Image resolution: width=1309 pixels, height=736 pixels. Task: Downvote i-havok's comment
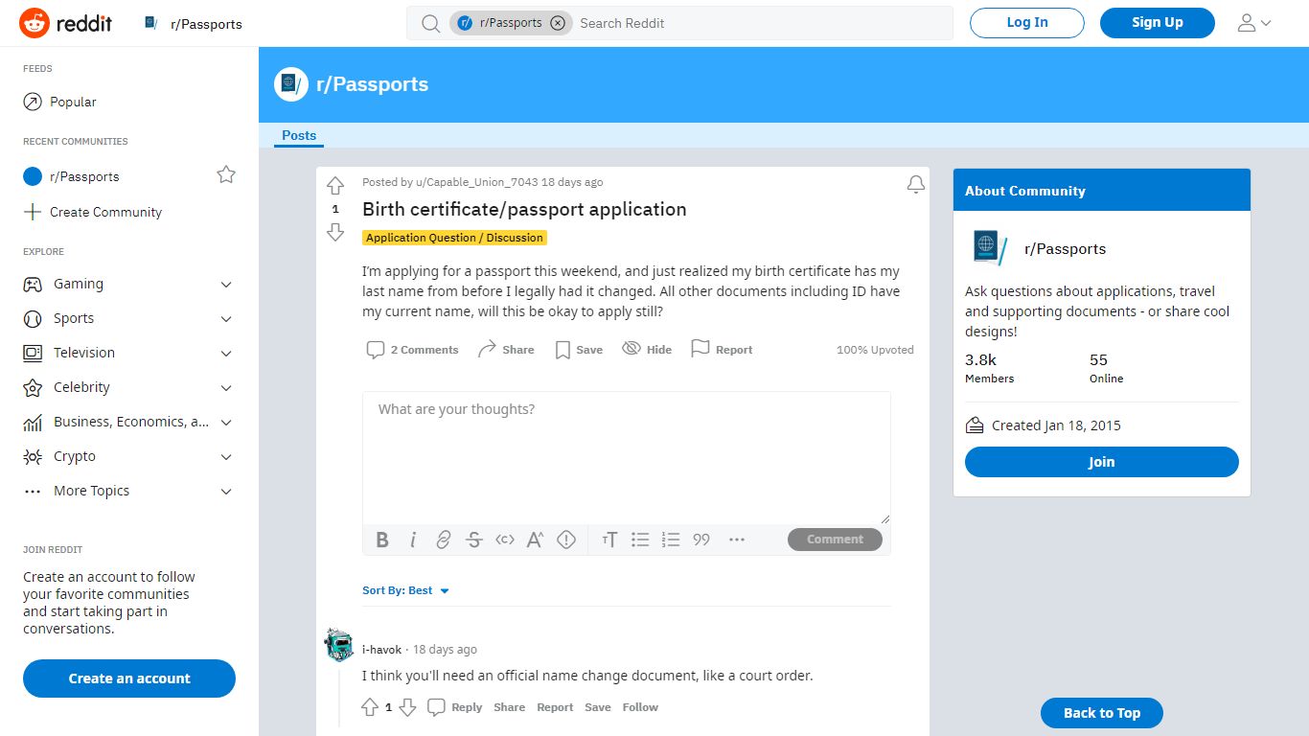[407, 707]
